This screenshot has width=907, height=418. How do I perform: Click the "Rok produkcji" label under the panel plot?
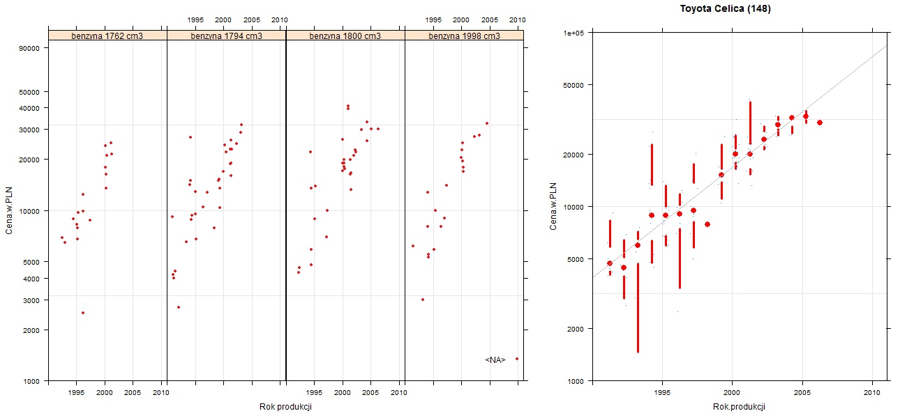(285, 406)
